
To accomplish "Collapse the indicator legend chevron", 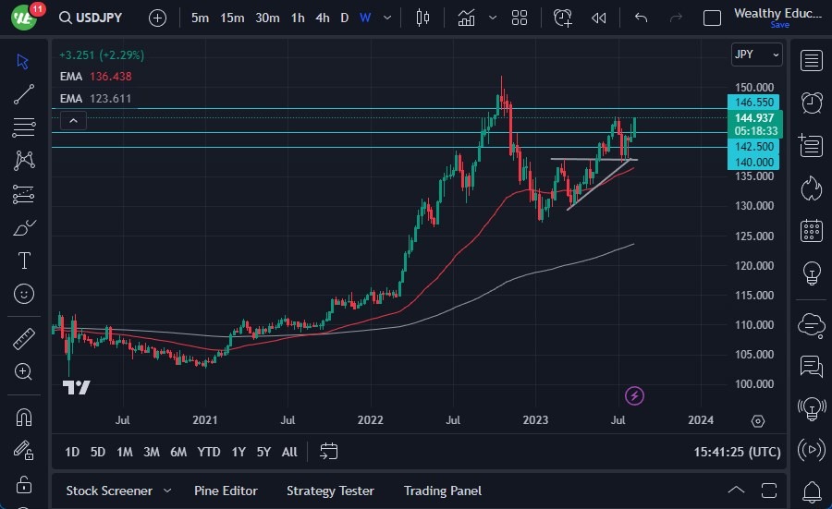I will (73, 119).
